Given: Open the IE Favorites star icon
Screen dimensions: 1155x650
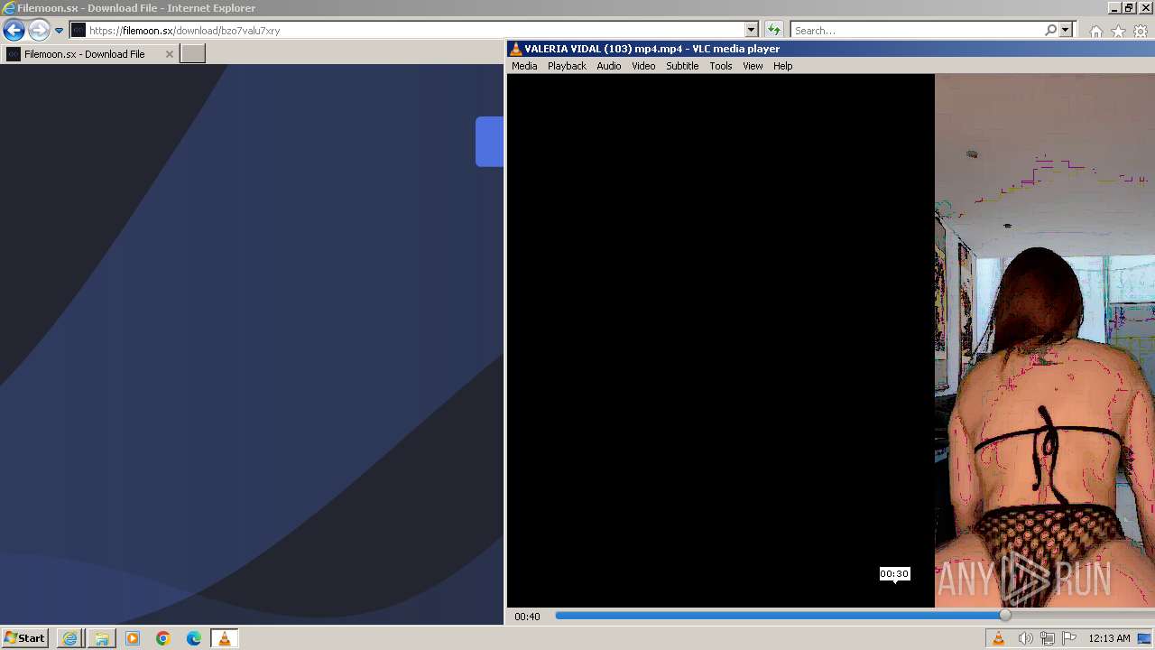Looking at the screenshot, I should (1118, 31).
